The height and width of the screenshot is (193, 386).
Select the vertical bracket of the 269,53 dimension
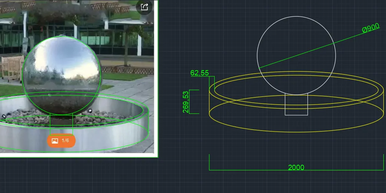[189, 102]
